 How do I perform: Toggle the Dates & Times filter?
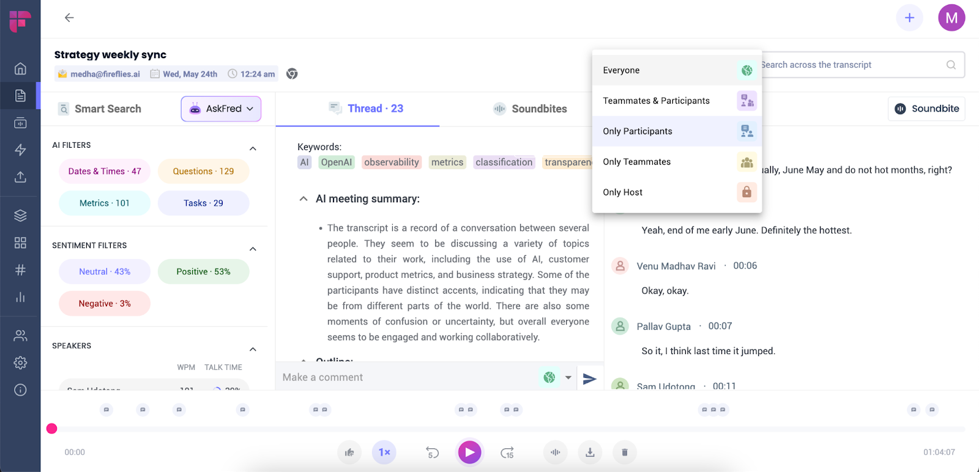(x=105, y=172)
